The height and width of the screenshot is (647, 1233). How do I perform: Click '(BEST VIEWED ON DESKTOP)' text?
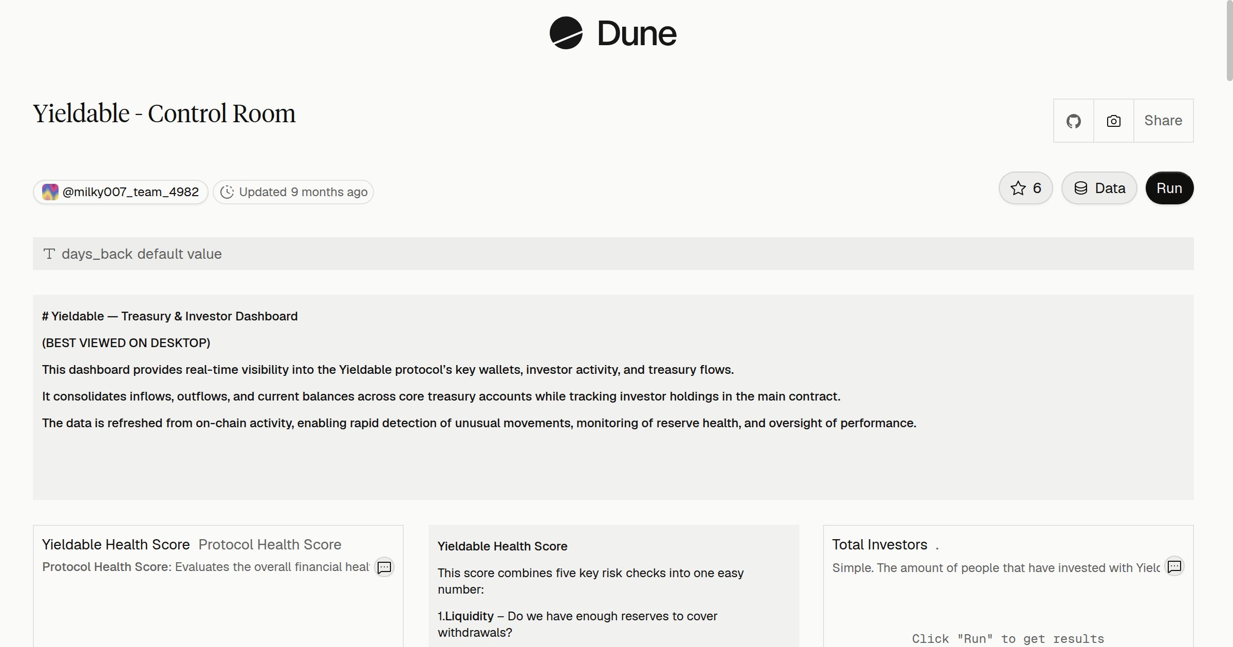pos(126,343)
